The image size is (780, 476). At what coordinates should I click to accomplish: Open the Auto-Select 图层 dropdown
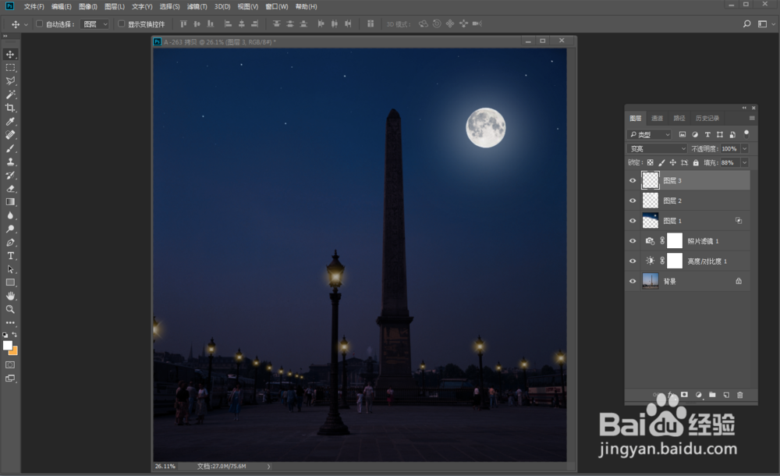pos(94,24)
